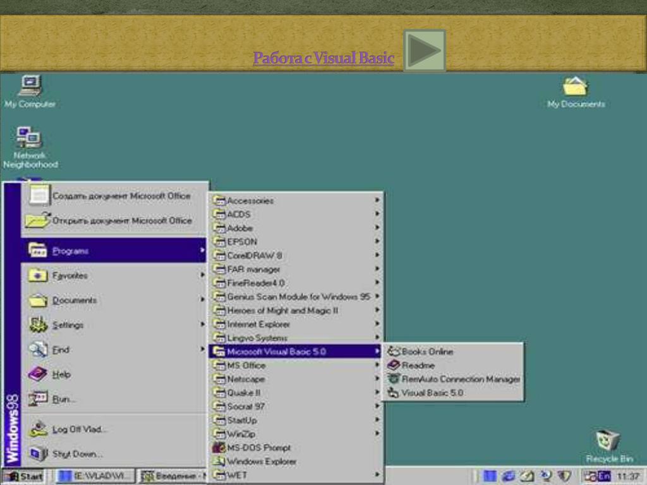This screenshot has width=647, height=485.
Task: Click the 'Открыть документ Microsoft Office' folder icon
Action: [38, 220]
